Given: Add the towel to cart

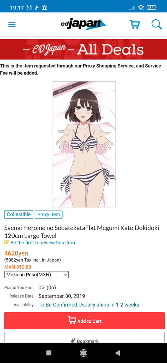Looking at the screenshot, I should click(x=84, y=321).
